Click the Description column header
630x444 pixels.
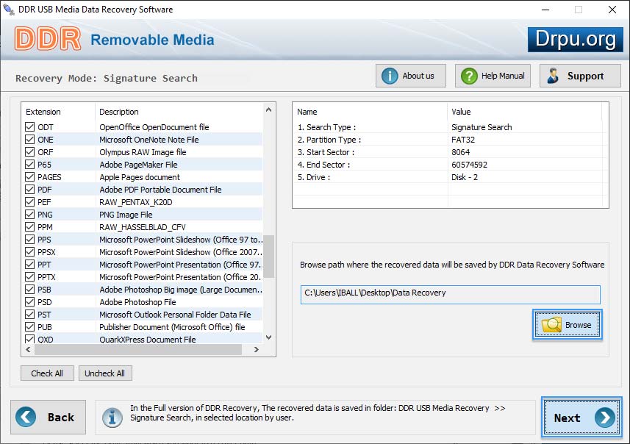179,112
